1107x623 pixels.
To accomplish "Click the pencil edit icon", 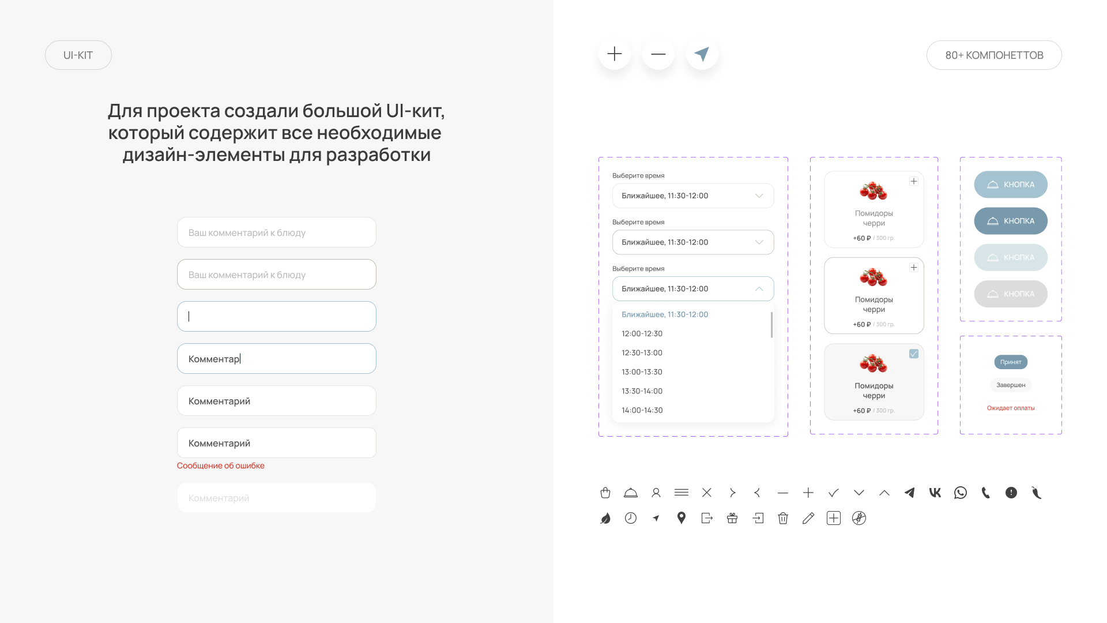I will coord(808,518).
